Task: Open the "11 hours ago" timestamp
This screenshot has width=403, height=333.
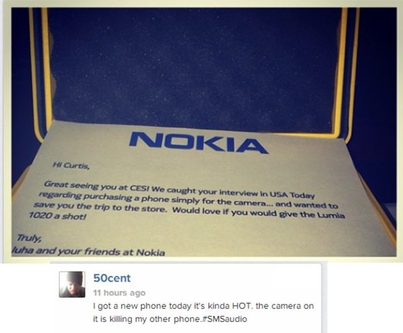Action: point(119,293)
